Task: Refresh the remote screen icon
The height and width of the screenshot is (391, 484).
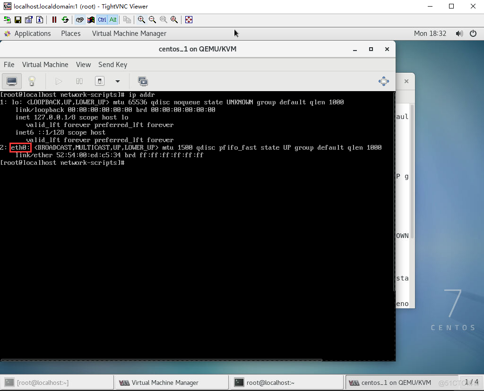Action: click(65, 20)
